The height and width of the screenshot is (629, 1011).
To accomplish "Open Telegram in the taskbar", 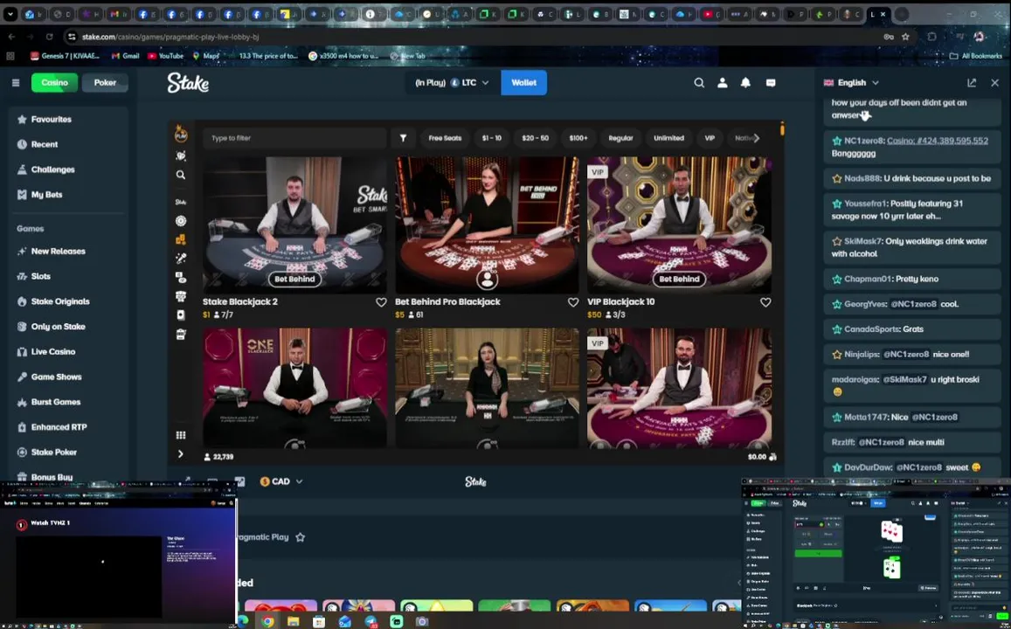I will pos(370,621).
